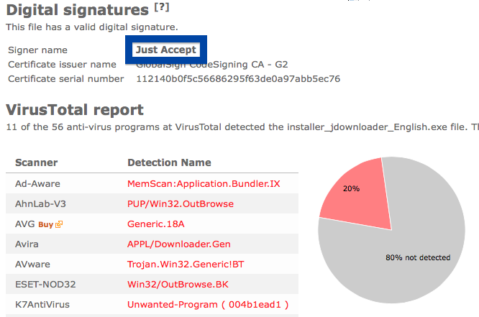479x317 pixels.
Task: Select the PUP/Win32.OutBrowse detection name
Action: tap(181, 203)
